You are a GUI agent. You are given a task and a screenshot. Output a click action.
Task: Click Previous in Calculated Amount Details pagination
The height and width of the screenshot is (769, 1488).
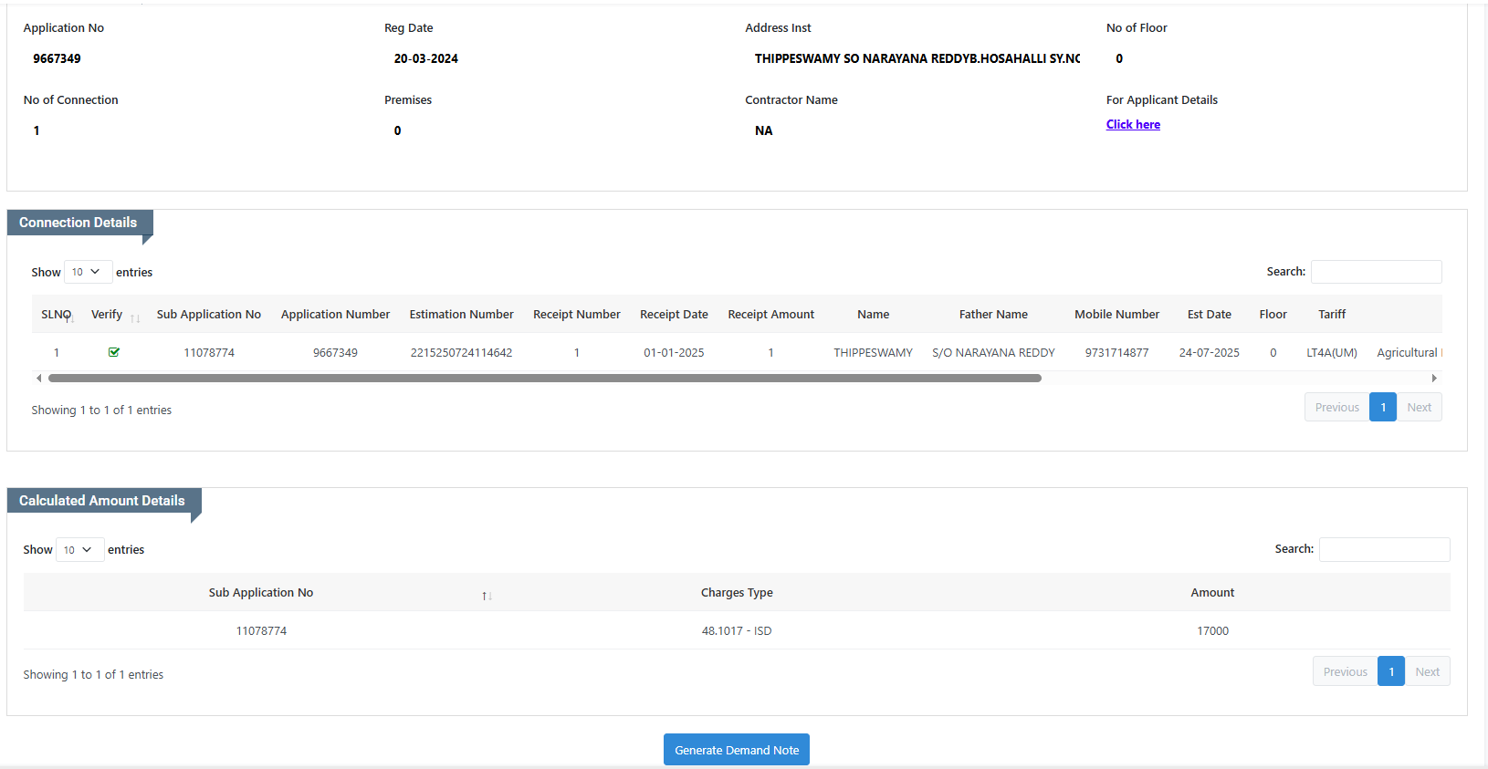[1345, 672]
